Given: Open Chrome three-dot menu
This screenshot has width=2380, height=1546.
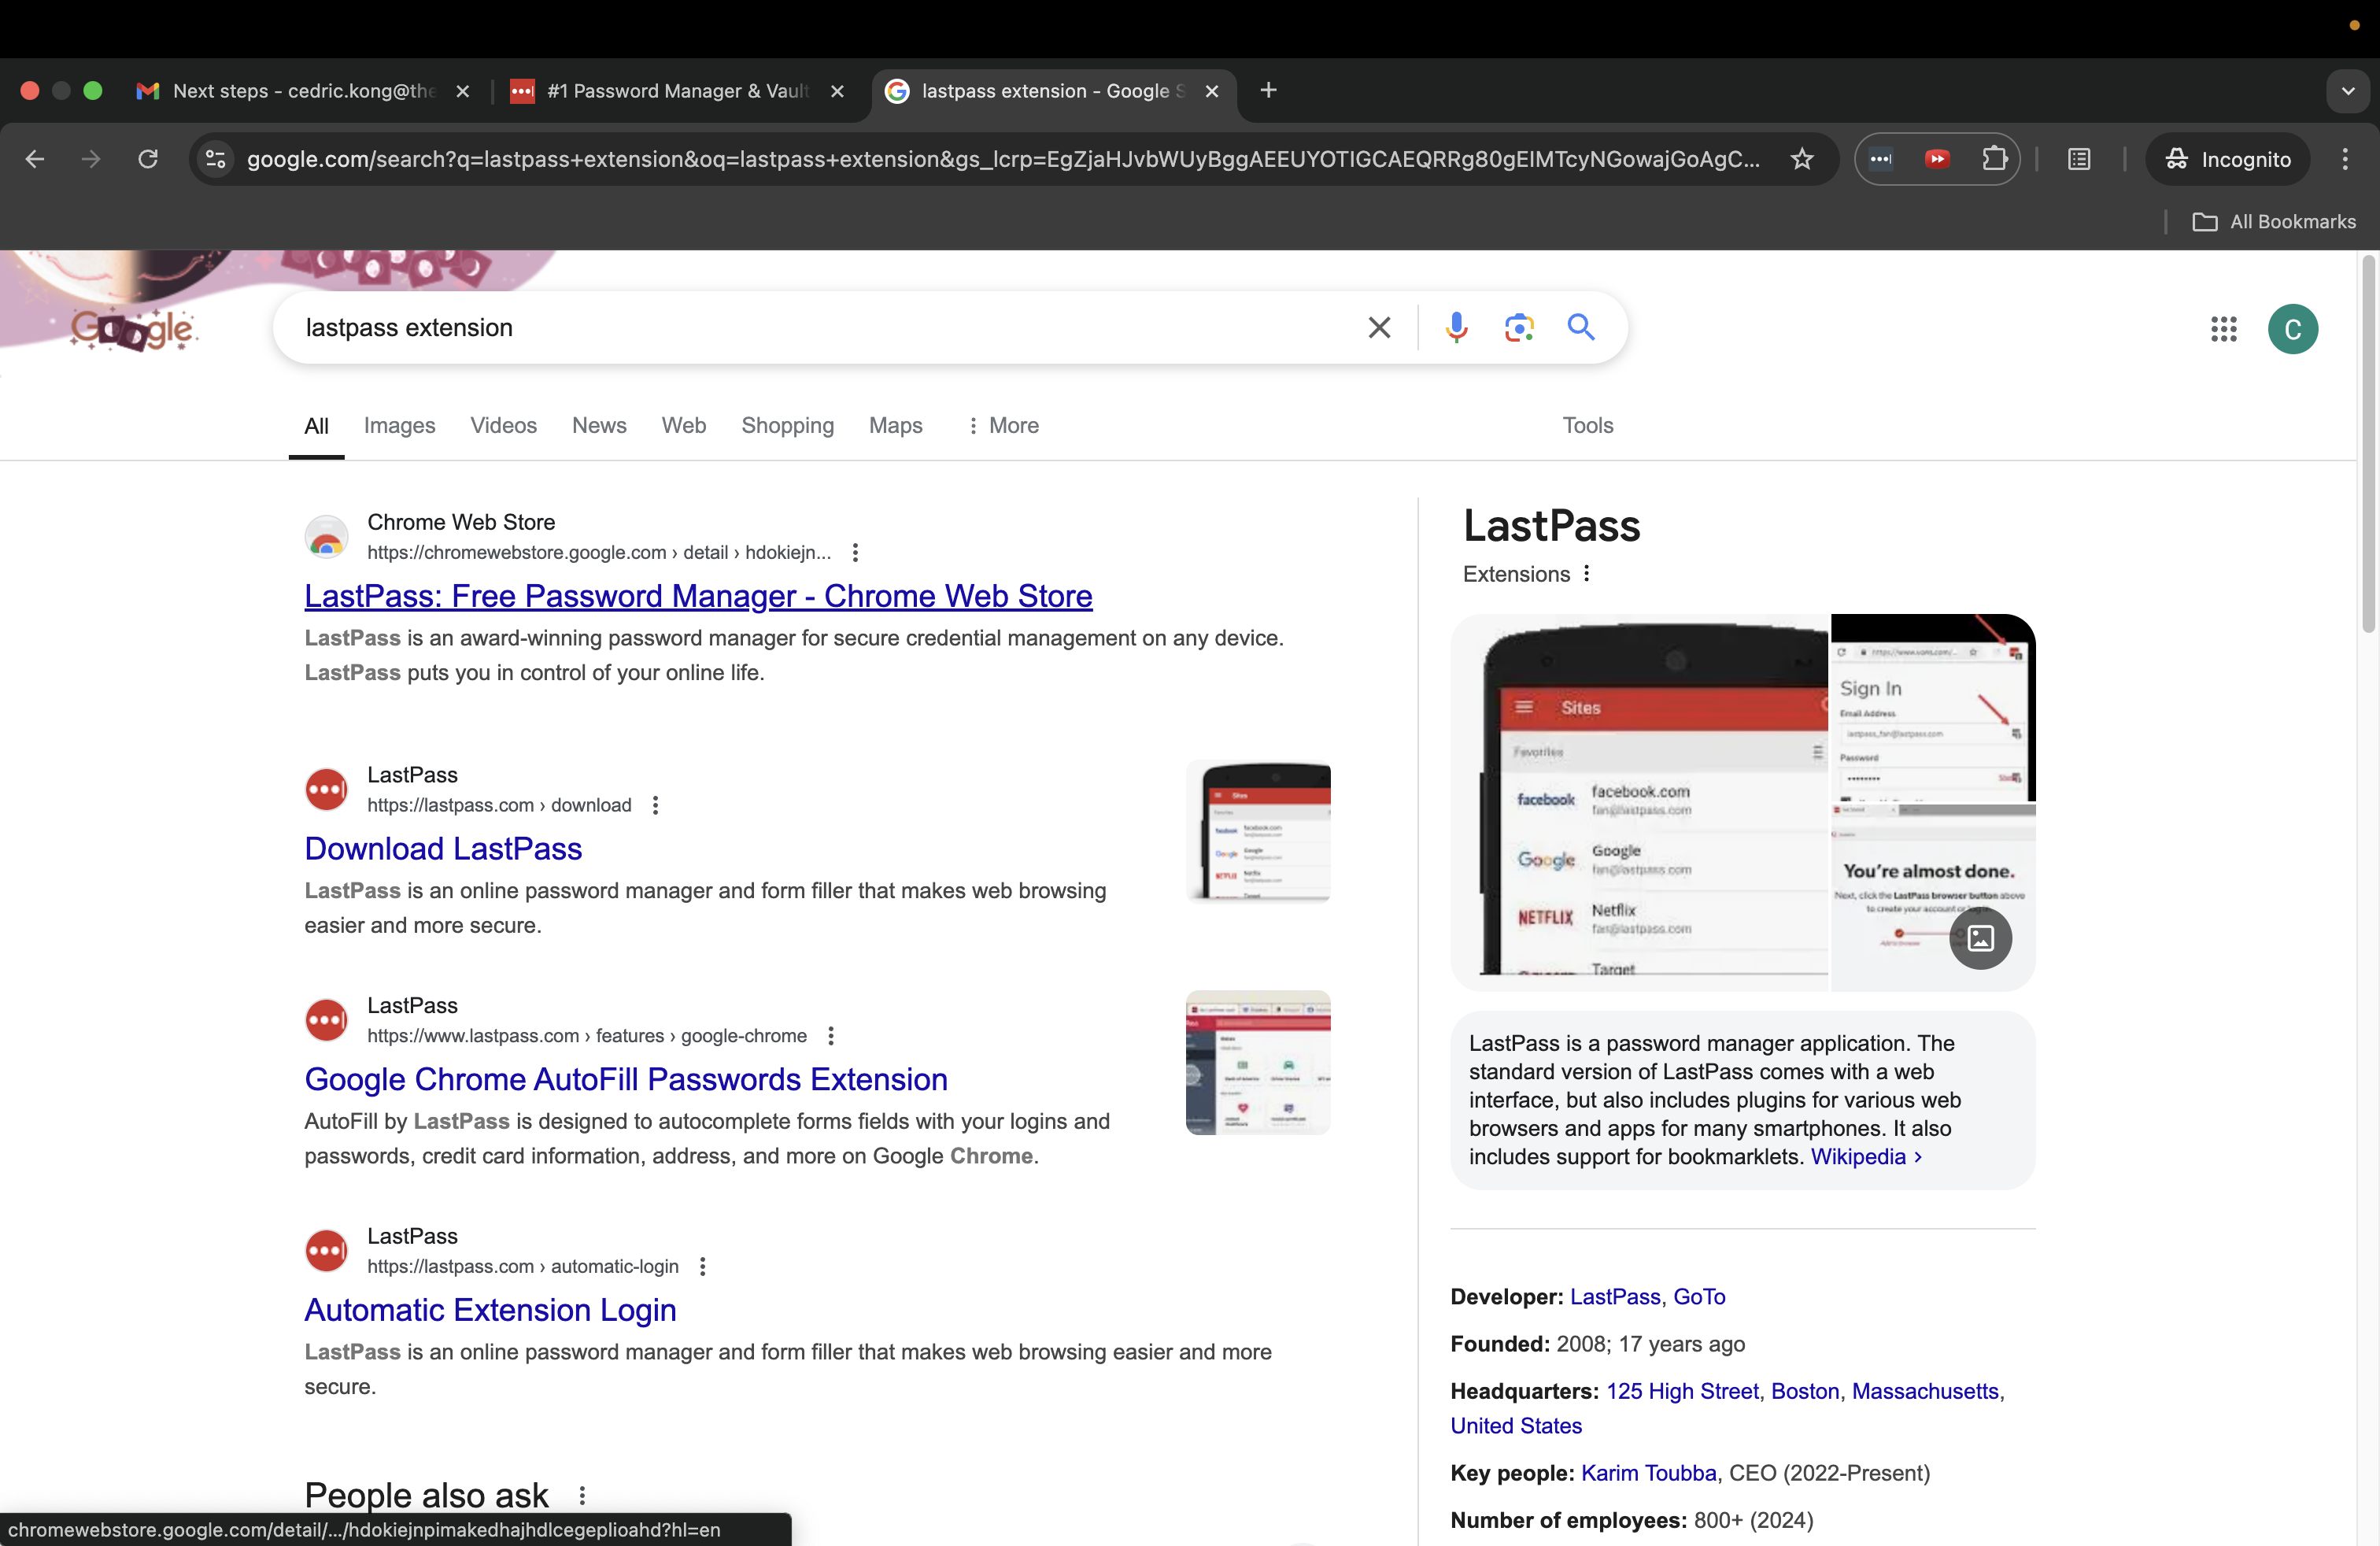Looking at the screenshot, I should [x=2345, y=159].
